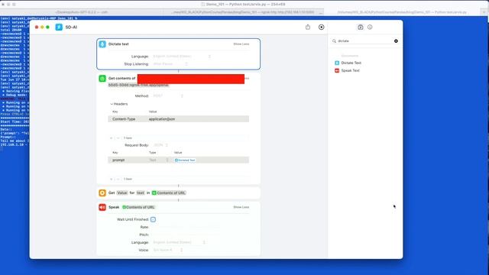The width and height of the screenshot is (489, 275).
Task: Switch to the first Terminal tab
Action: pos(81,12)
